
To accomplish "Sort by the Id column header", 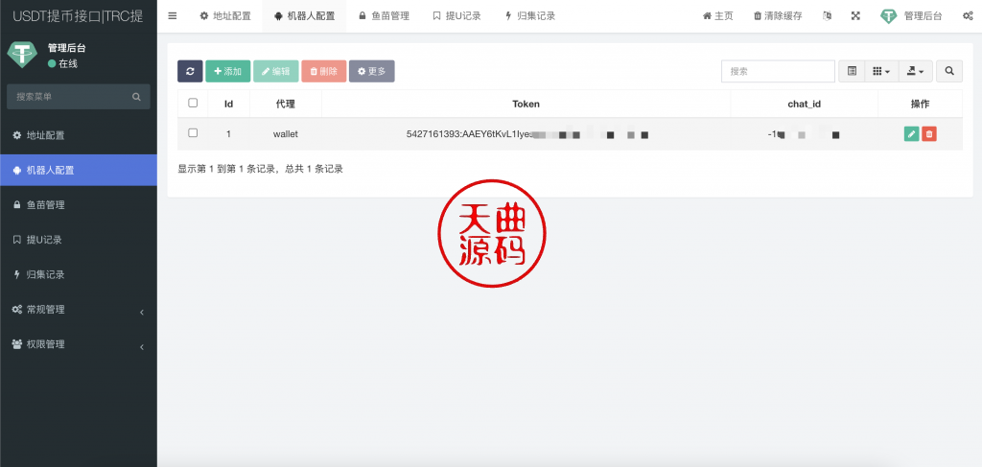I will pyautogui.click(x=228, y=104).
